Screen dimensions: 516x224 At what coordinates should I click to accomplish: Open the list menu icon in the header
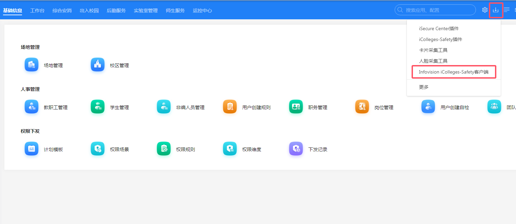(507, 10)
